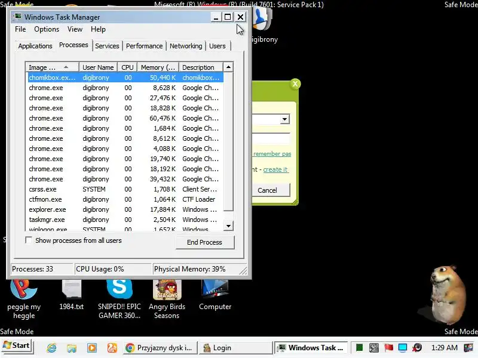Click the Windows Task Manager taskbar button
The width and height of the screenshot is (478, 358).
pyautogui.click(x=311, y=348)
